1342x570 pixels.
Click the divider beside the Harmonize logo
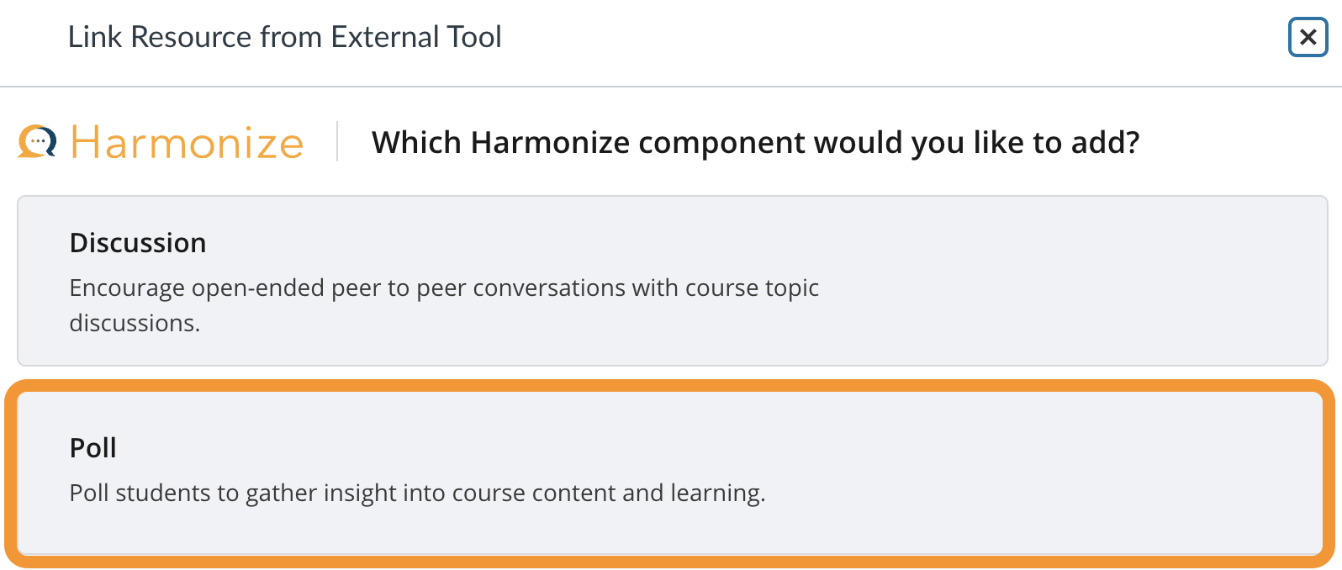pyautogui.click(x=336, y=141)
